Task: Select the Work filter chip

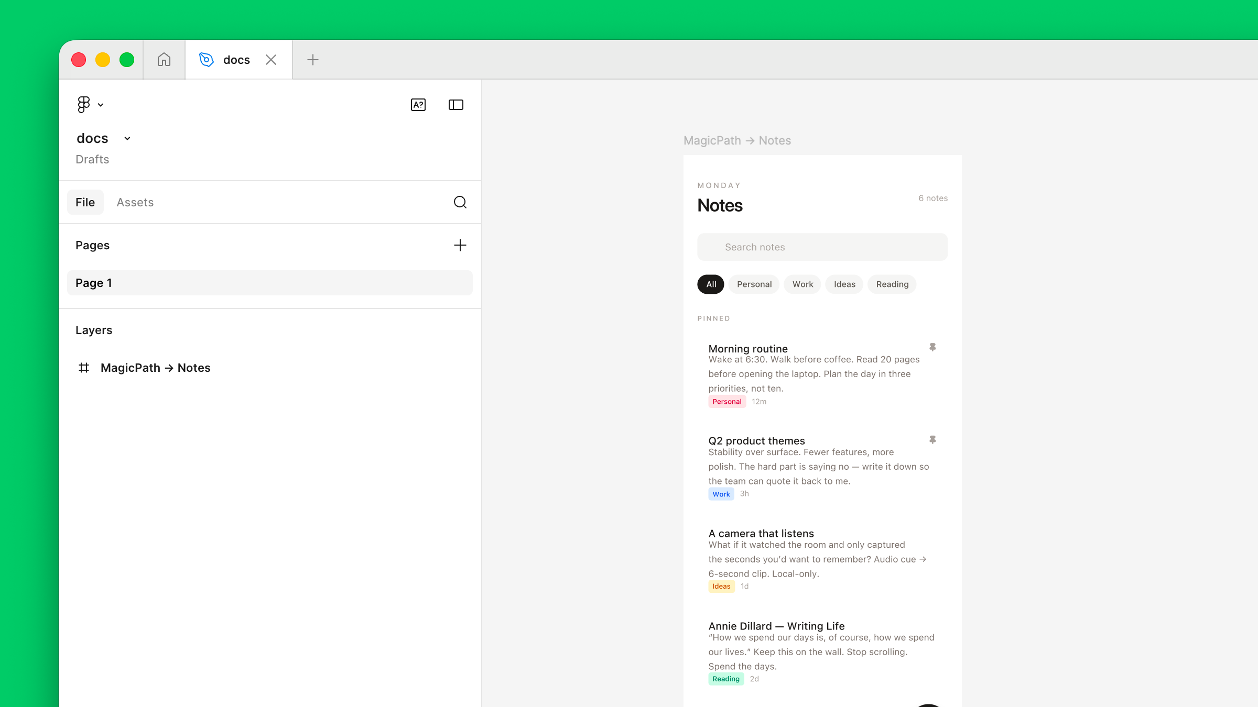Action: 802,284
